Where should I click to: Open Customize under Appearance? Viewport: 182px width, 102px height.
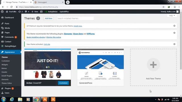pyautogui.click(x=6, y=61)
